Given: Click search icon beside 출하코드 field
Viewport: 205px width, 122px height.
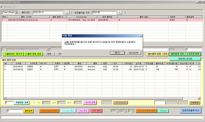Looking at the screenshot, I should point(67,13).
